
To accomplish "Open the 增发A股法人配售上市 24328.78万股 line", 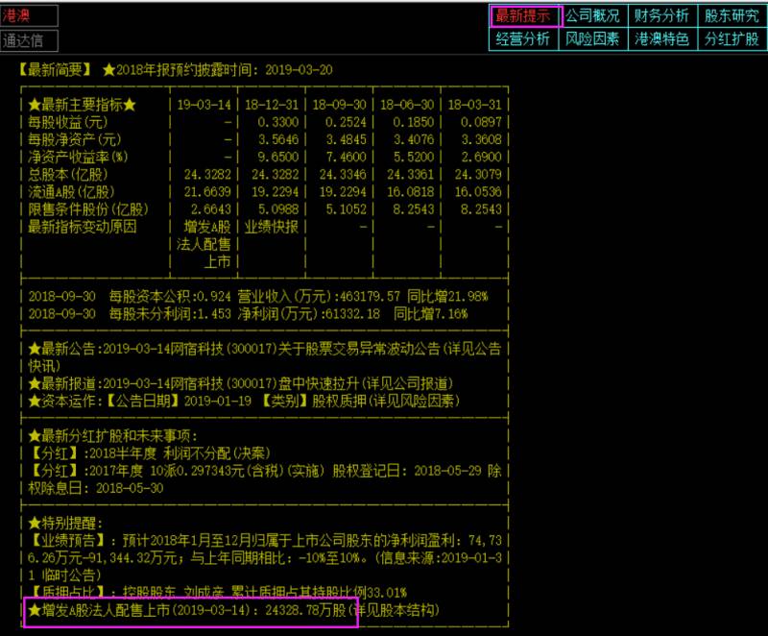I will (x=233, y=610).
